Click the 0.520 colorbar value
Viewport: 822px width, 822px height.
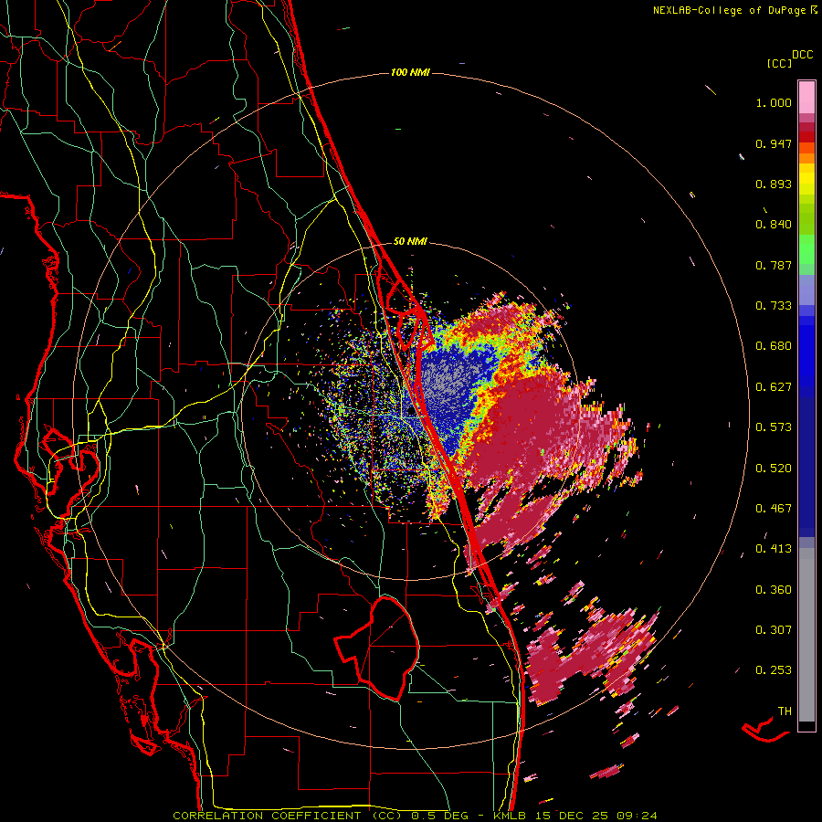(x=774, y=469)
